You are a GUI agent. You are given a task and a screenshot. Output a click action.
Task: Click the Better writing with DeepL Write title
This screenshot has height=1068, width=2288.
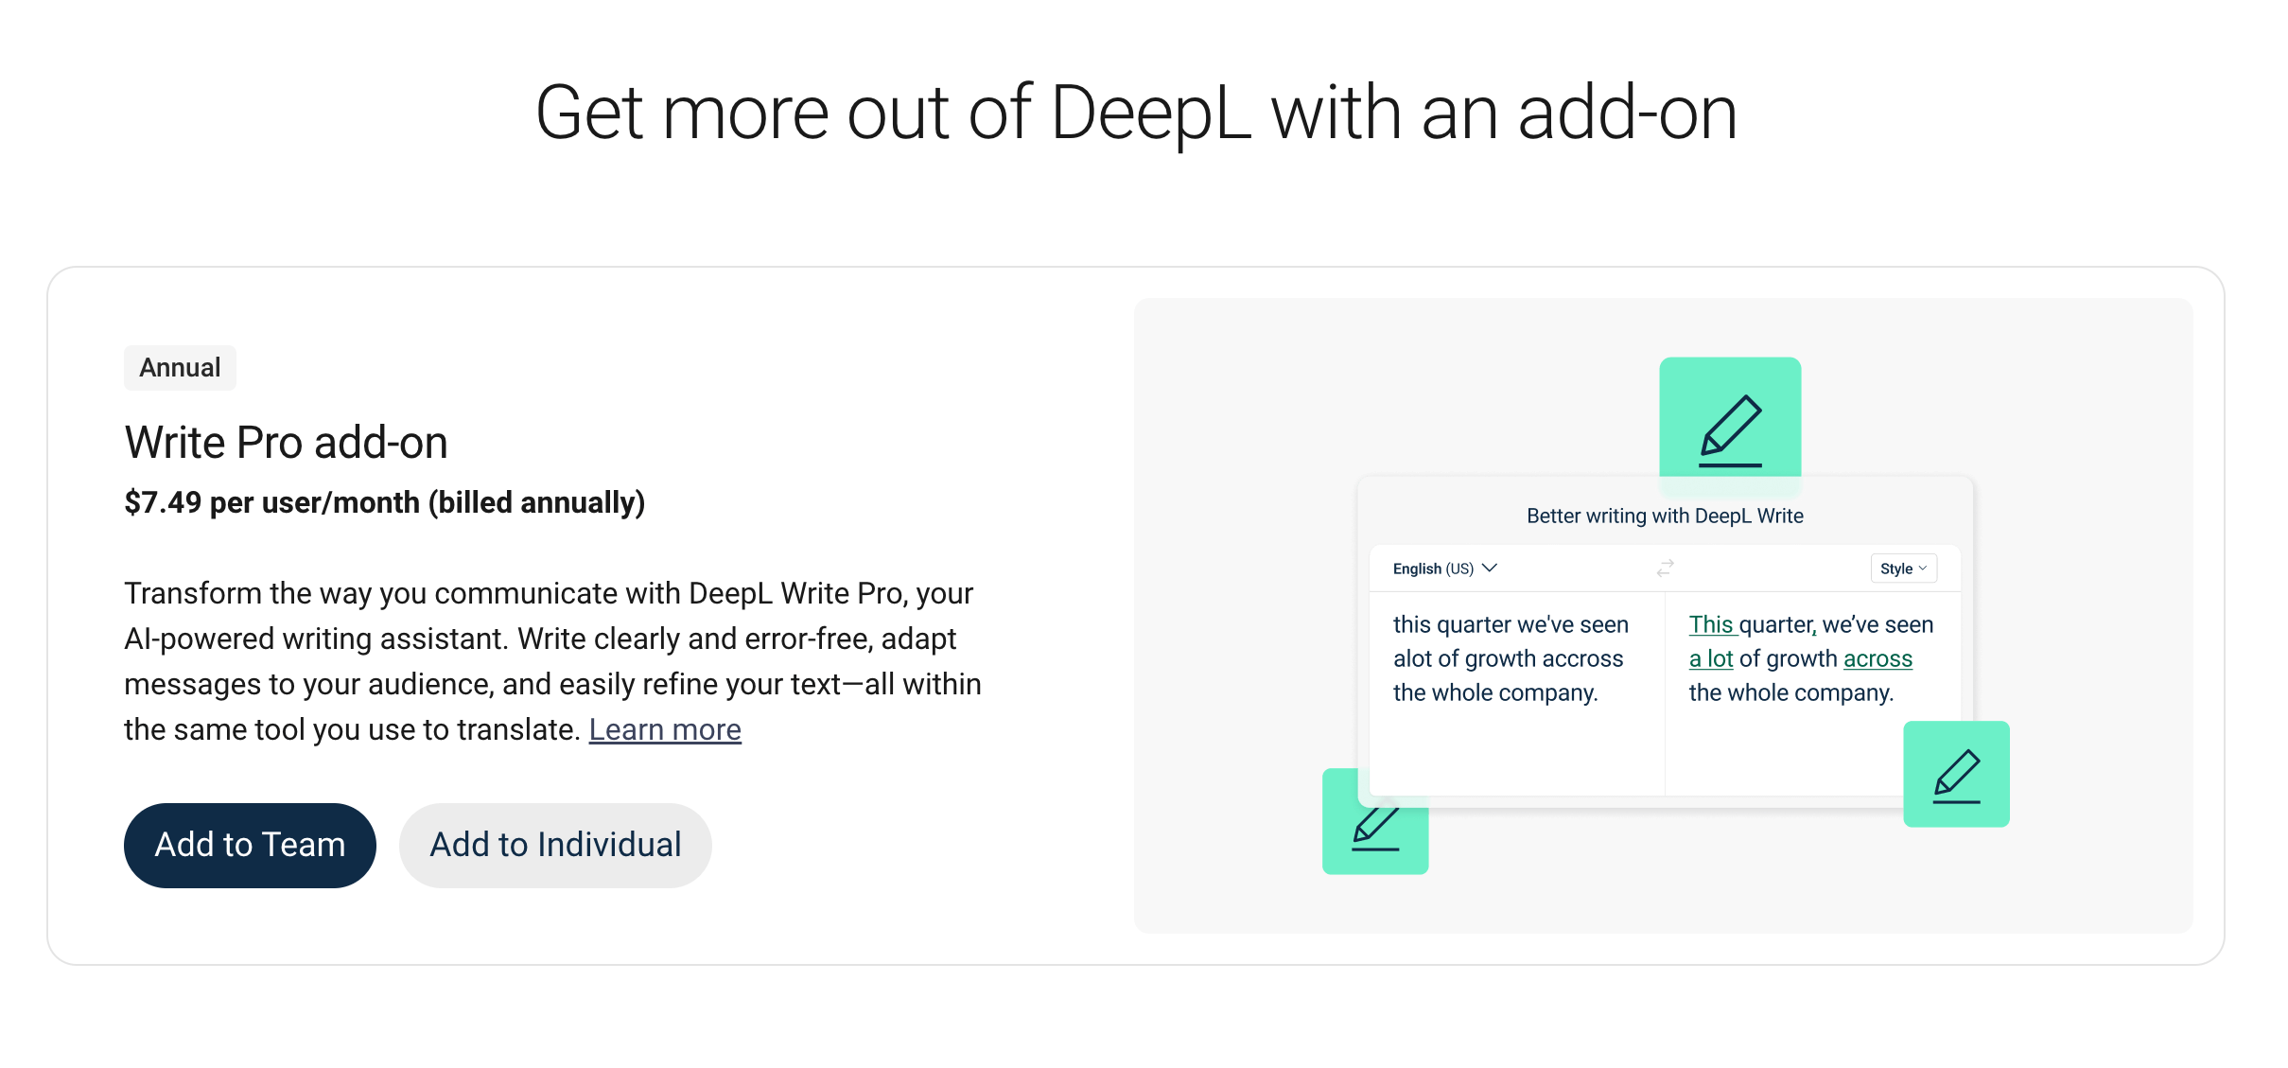(1665, 516)
